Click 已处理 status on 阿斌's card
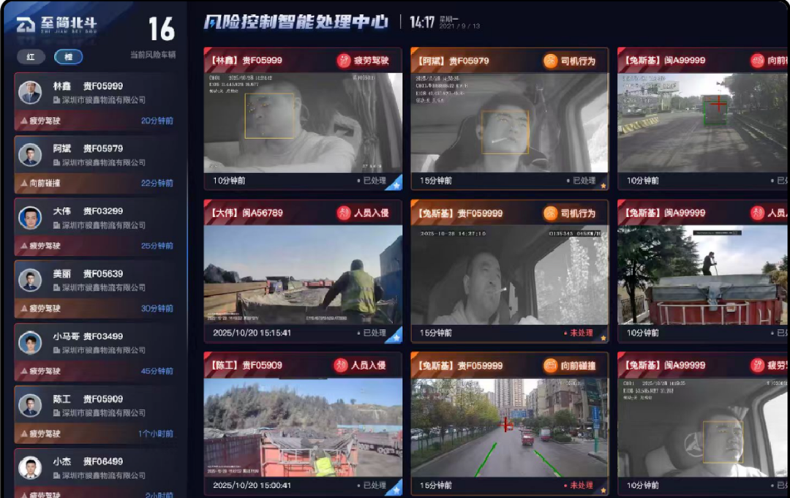 [582, 181]
